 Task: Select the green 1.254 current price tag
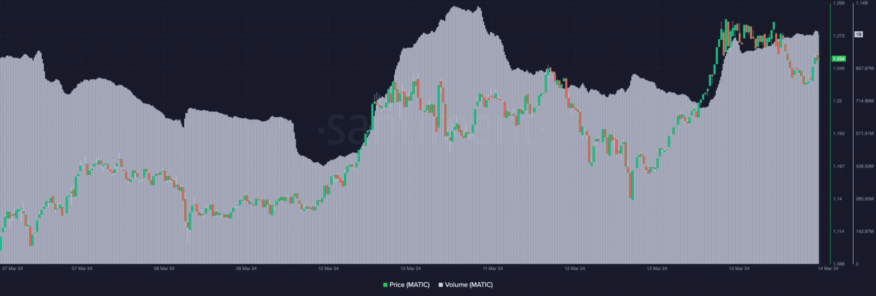point(838,59)
